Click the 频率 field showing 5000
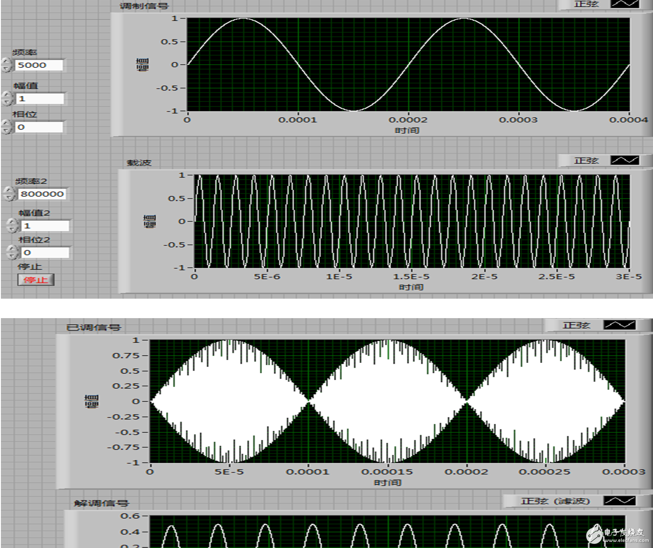Screen dimensions: 653x548 click(39, 65)
